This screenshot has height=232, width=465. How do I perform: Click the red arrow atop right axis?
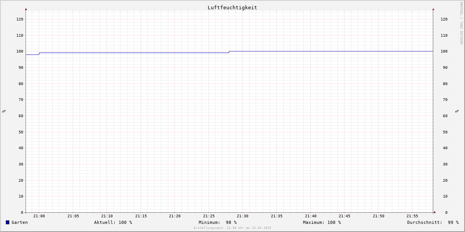click(x=433, y=9)
